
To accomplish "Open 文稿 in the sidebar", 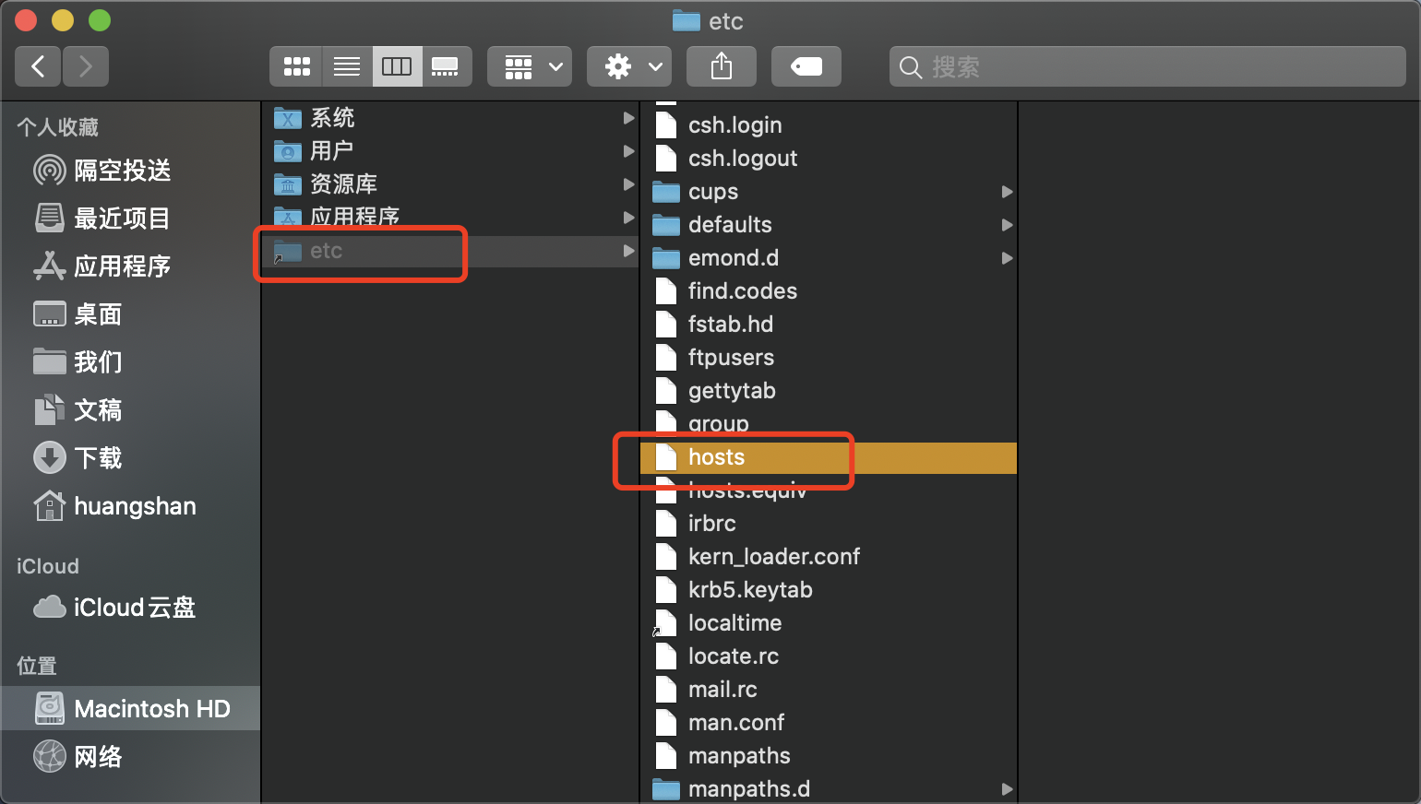I will [x=129, y=410].
